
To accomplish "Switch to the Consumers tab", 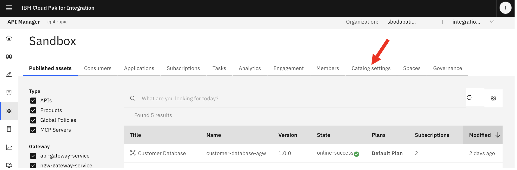I will point(98,68).
